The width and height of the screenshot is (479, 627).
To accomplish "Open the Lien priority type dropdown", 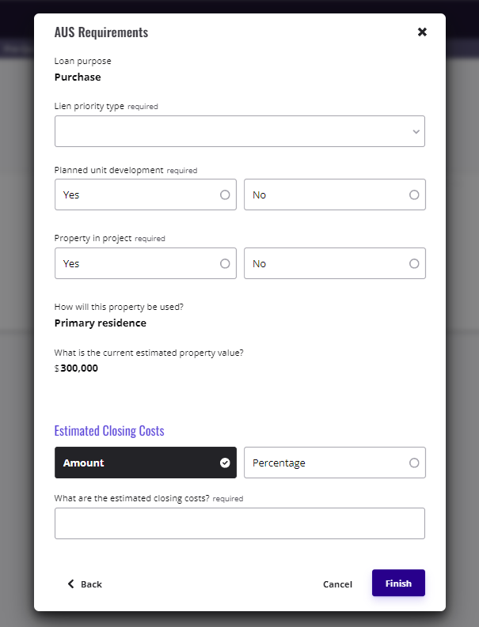I will [239, 131].
